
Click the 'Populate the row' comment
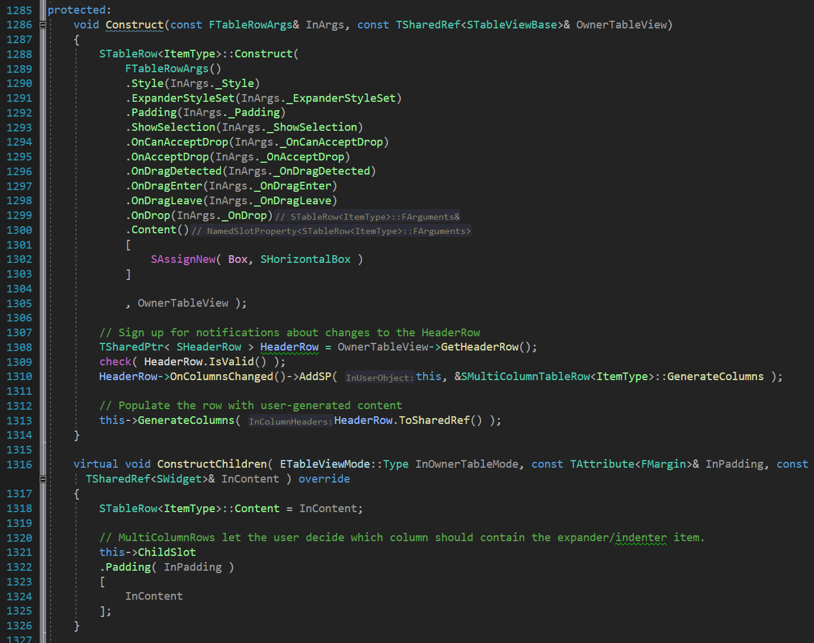pyautogui.click(x=251, y=406)
